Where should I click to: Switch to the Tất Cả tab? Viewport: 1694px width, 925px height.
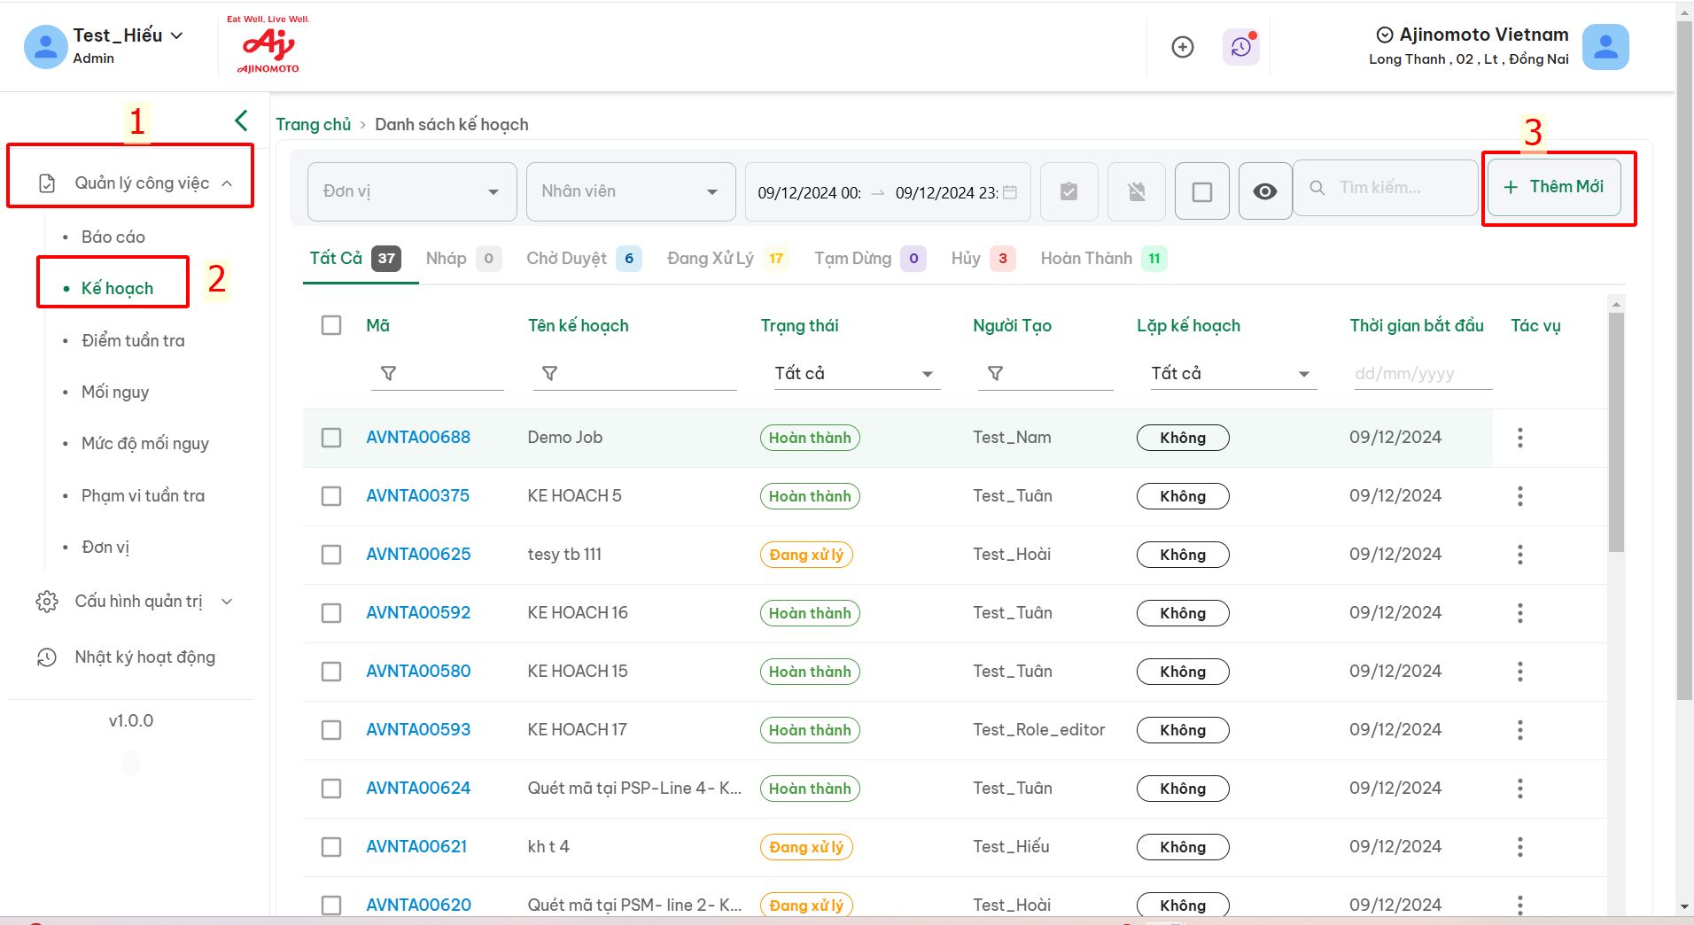[355, 259]
